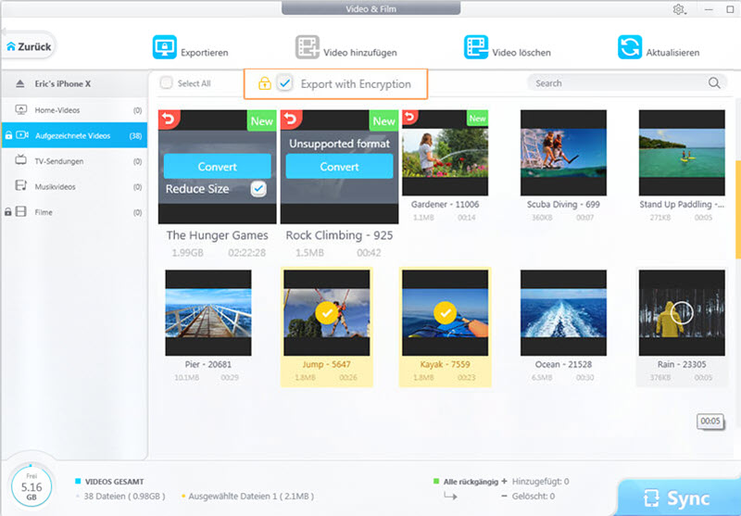Uncheck Reduce Size option

pyautogui.click(x=258, y=189)
